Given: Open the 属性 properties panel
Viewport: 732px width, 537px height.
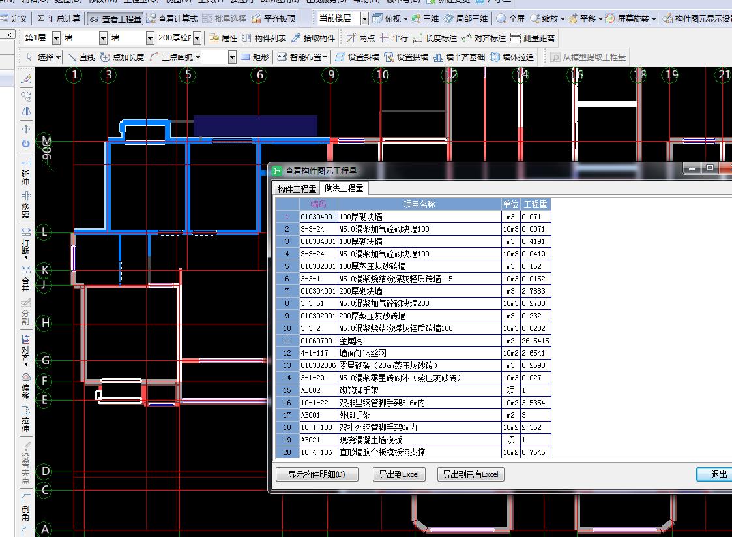Looking at the screenshot, I should (x=223, y=38).
